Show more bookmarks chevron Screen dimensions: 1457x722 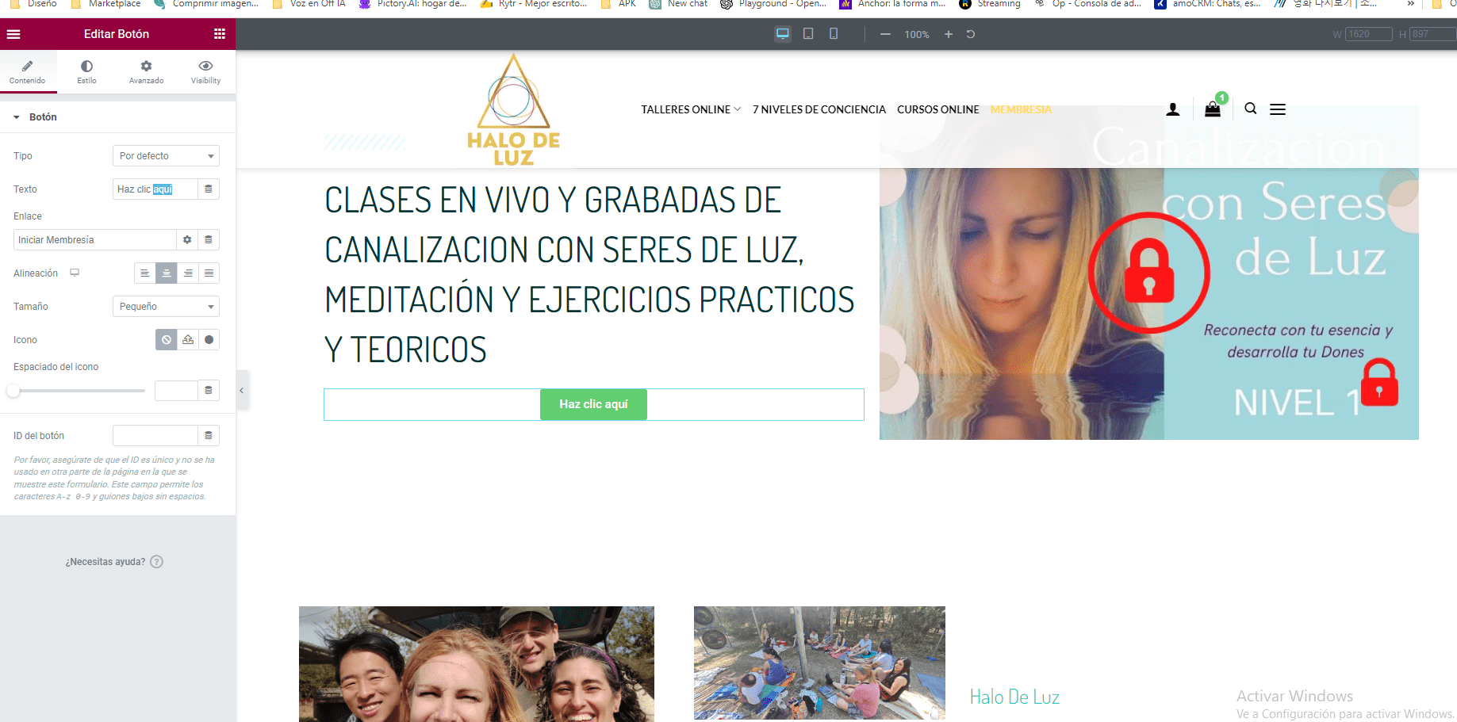point(1411,4)
